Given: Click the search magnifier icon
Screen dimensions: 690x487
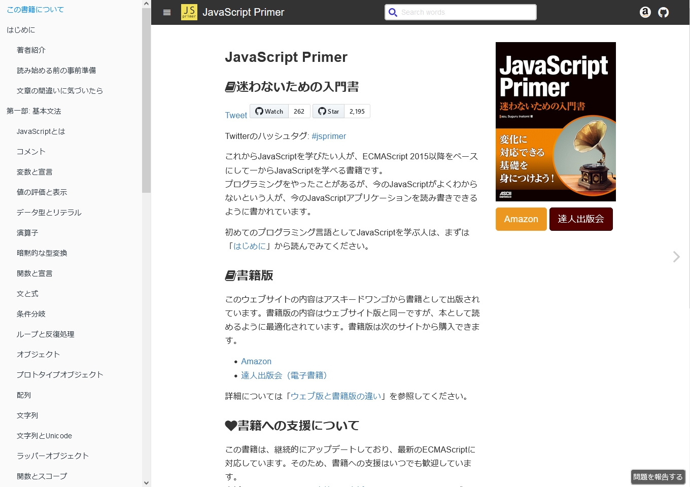Looking at the screenshot, I should pyautogui.click(x=393, y=12).
